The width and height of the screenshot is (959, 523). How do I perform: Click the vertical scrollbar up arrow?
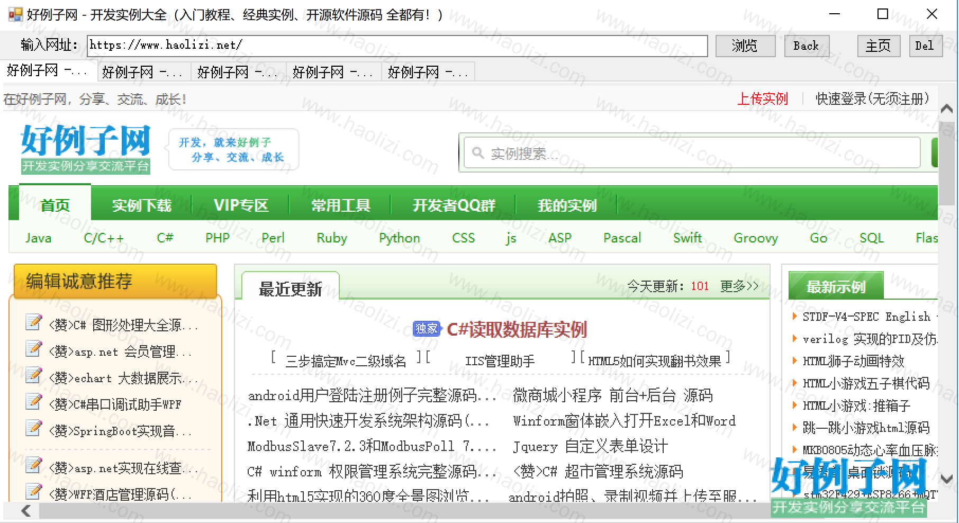click(x=947, y=109)
